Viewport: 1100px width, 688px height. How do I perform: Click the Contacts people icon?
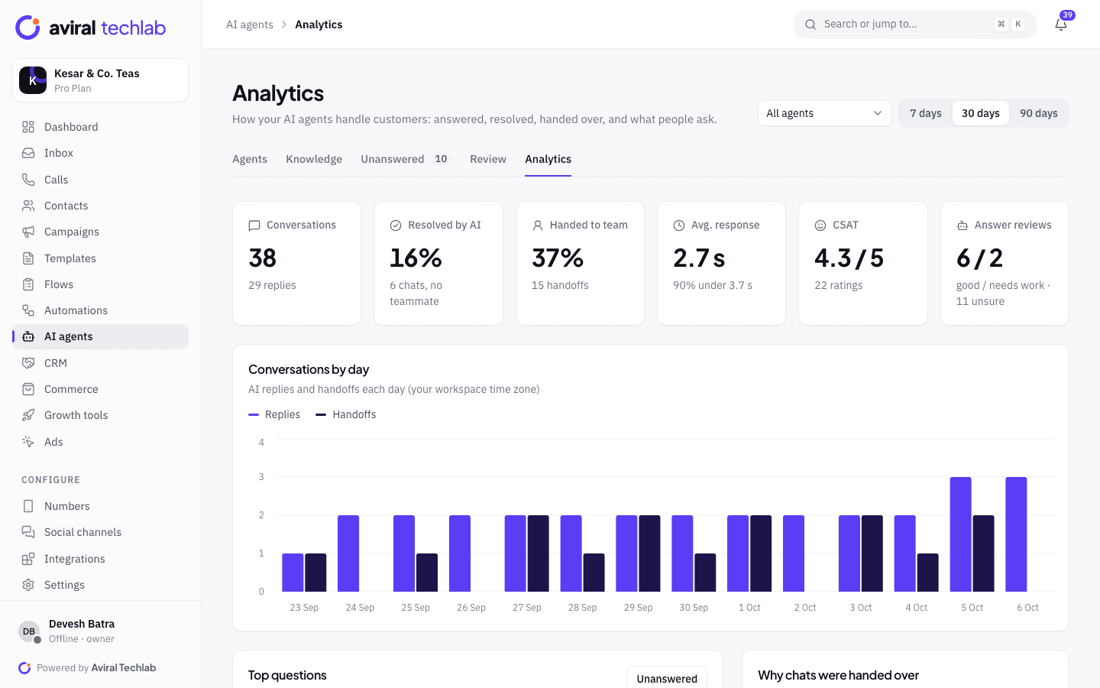(x=28, y=206)
